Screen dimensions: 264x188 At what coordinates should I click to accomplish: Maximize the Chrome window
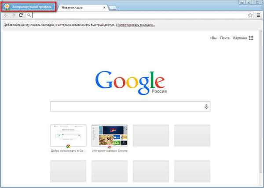pos(248,2)
